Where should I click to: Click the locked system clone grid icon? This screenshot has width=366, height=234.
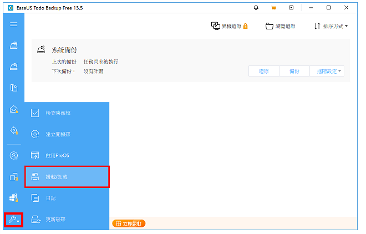(14, 198)
